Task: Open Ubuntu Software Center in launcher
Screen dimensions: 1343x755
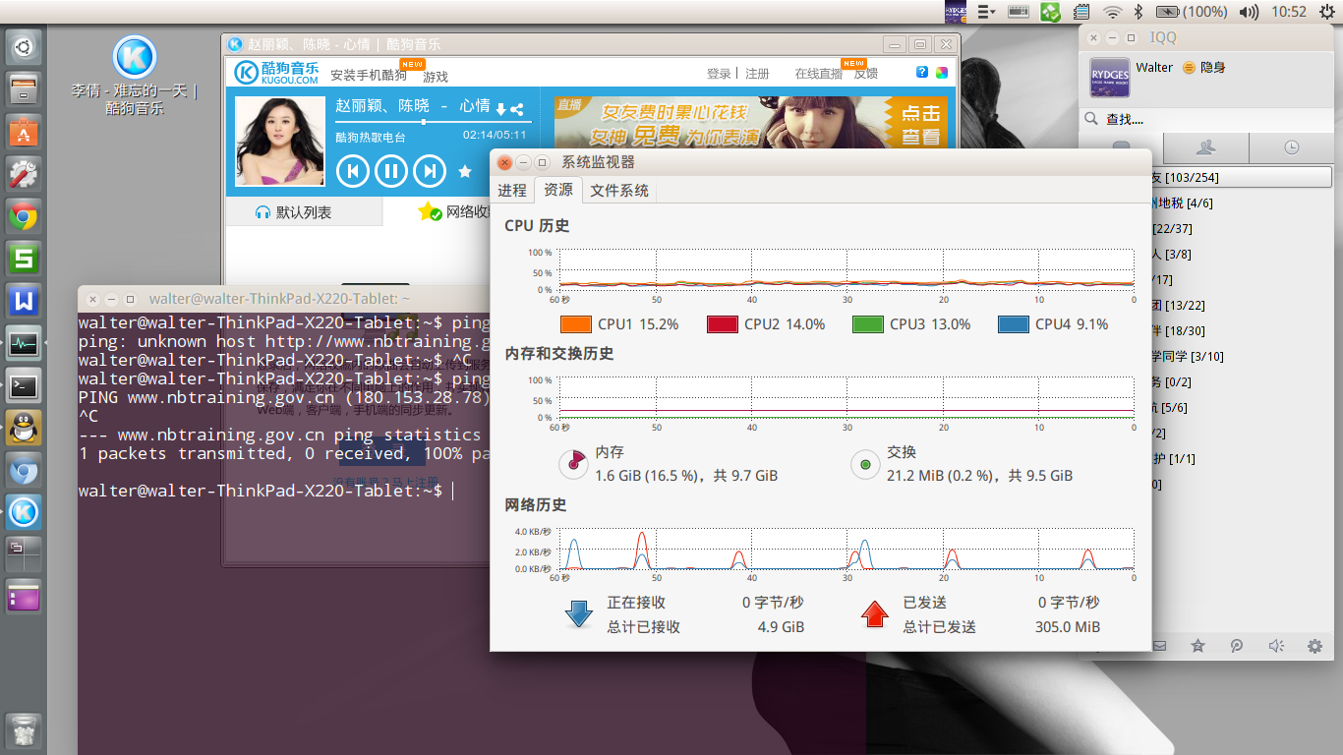Action: pos(24,132)
